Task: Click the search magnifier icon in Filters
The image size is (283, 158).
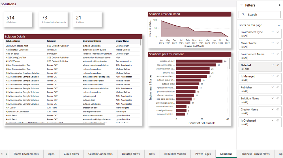Action: point(243,15)
